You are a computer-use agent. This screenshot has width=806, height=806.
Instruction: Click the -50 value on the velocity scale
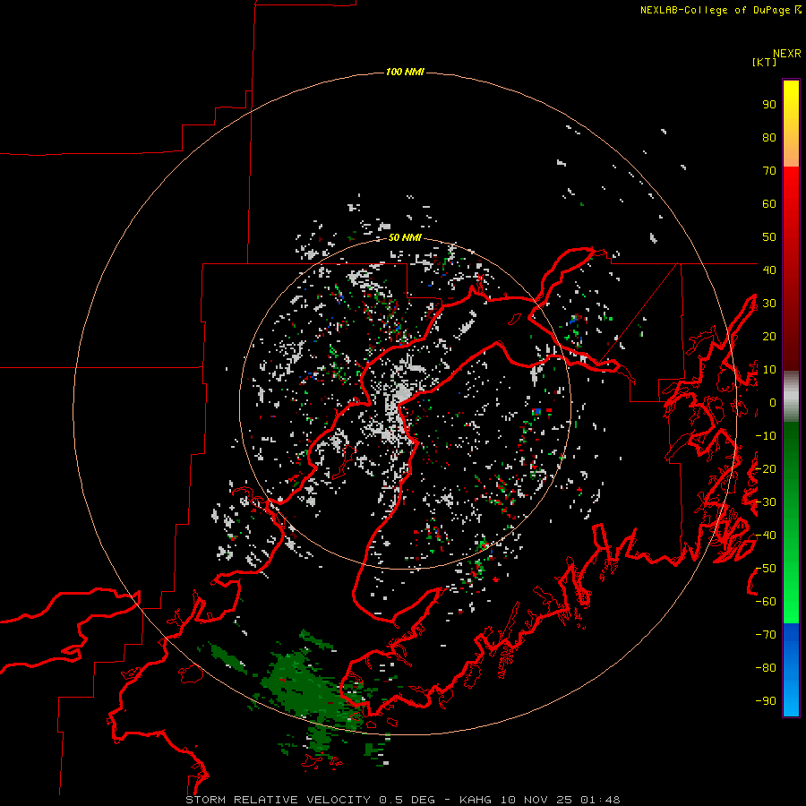click(x=766, y=569)
